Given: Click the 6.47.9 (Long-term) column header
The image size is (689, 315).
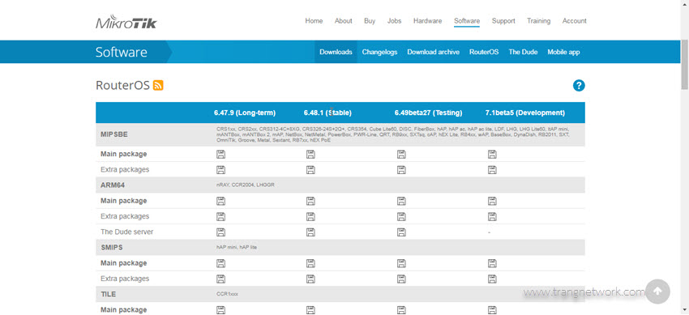Looking at the screenshot, I should point(245,113).
